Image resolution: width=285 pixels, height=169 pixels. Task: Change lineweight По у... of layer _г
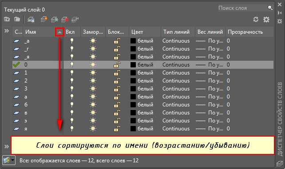(x=210, y=49)
